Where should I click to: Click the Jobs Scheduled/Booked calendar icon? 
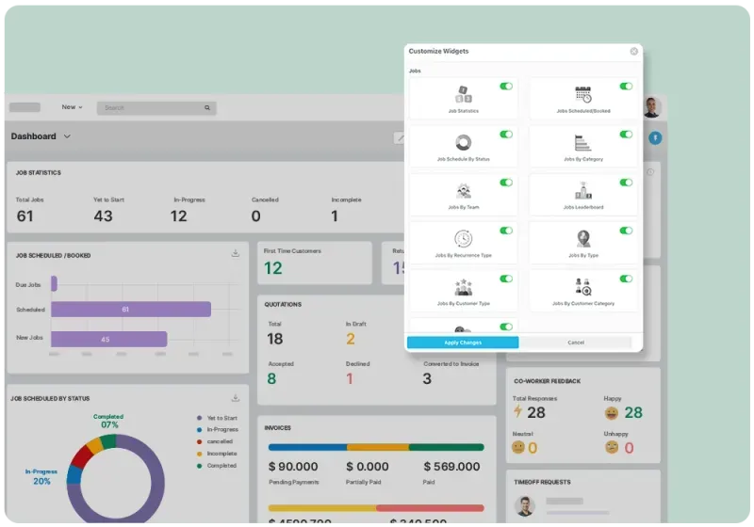[x=582, y=94]
